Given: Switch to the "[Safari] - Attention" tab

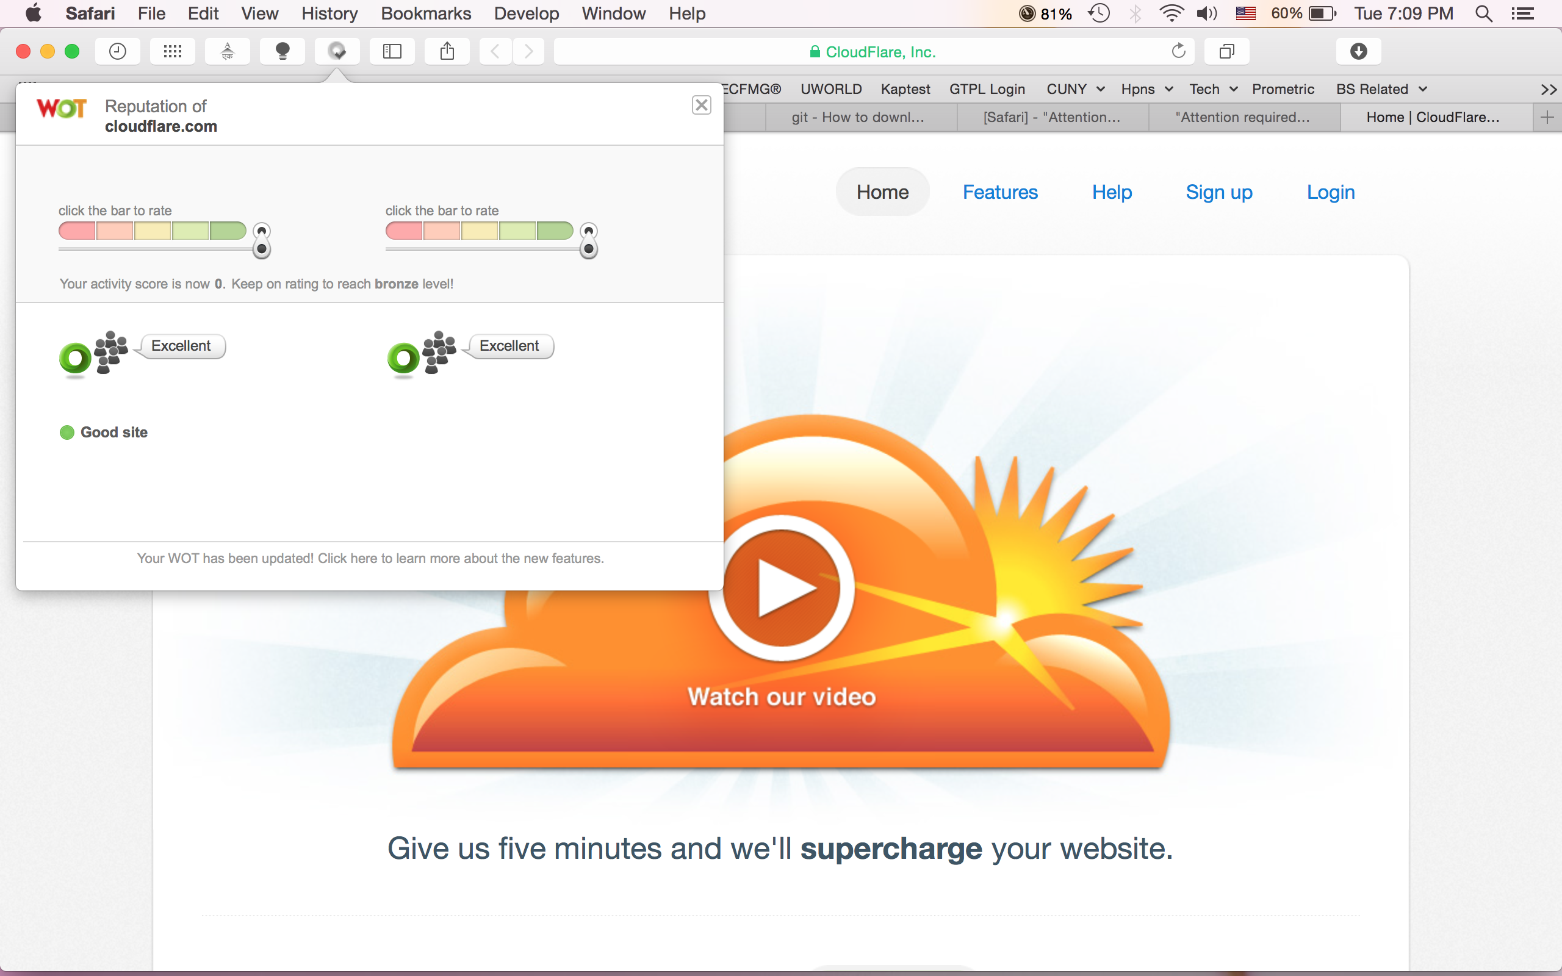Looking at the screenshot, I should (x=1052, y=117).
